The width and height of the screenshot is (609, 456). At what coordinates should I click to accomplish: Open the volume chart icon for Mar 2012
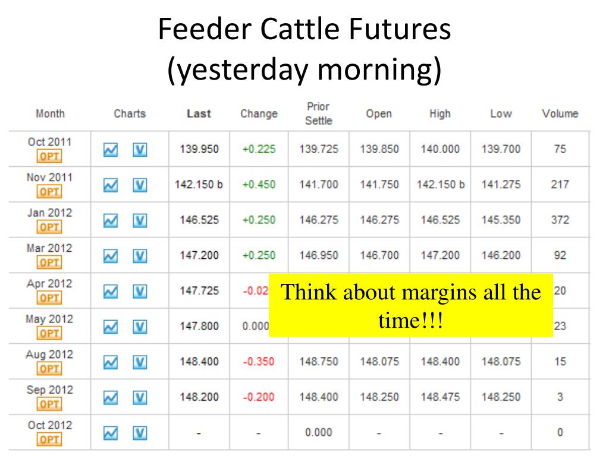[140, 256]
